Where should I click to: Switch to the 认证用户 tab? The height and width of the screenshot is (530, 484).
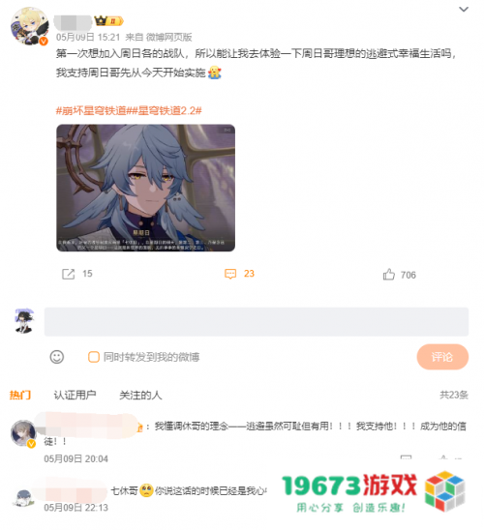75,395
